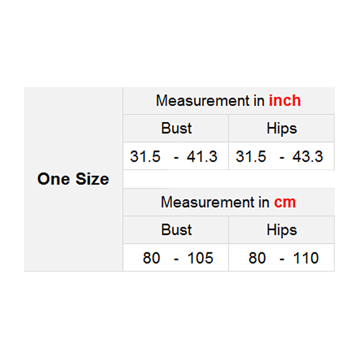
Task: Select the Hips header under cm measurements
Action: click(x=281, y=230)
